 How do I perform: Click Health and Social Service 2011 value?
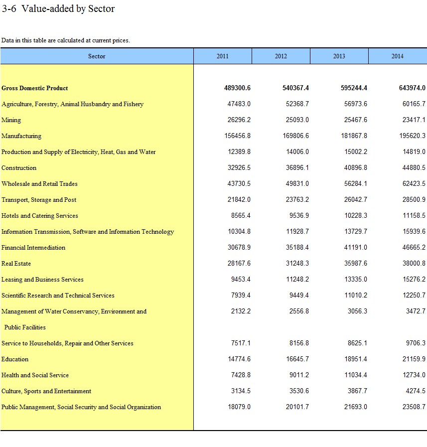click(241, 375)
